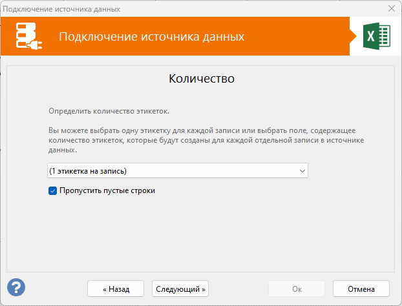Click the right chevron on Следующий button
The height and width of the screenshot is (306, 402).
204,289
